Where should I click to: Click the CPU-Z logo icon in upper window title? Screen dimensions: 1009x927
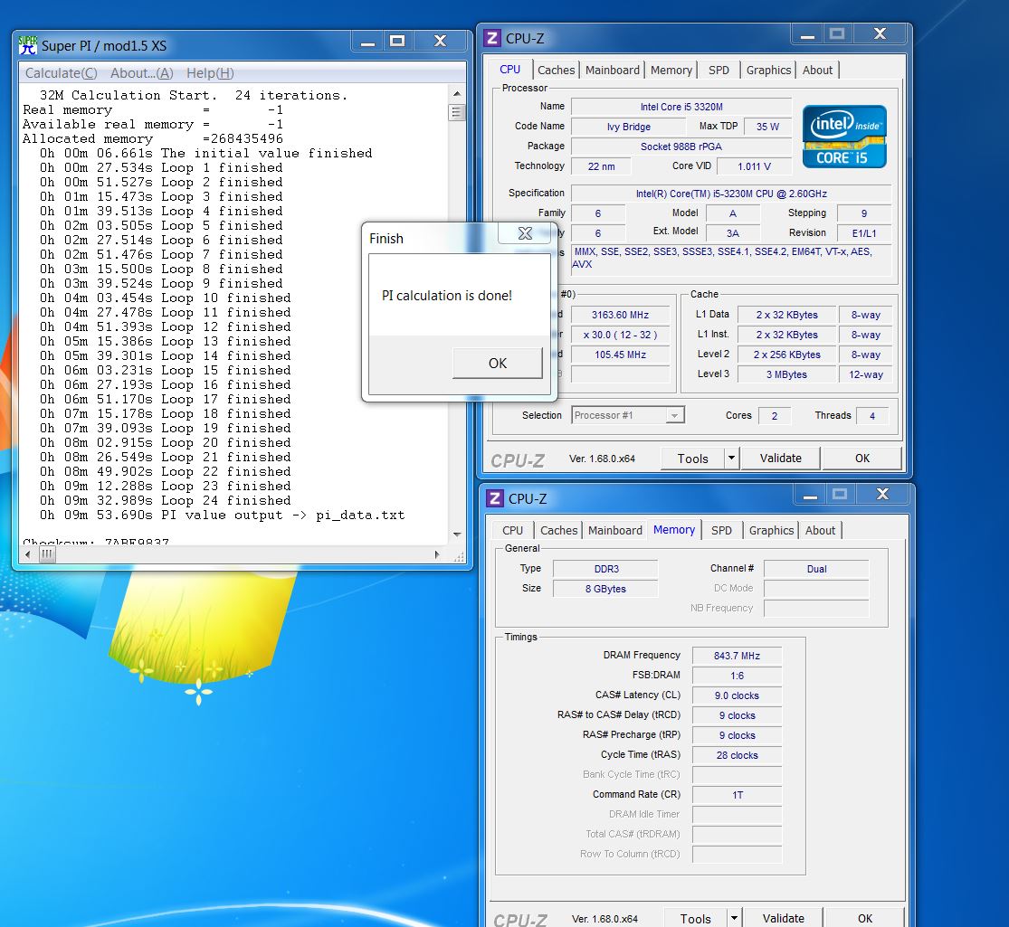pyautogui.click(x=492, y=38)
